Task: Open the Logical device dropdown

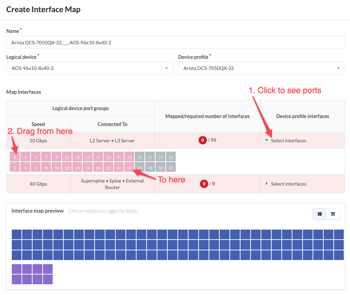Action: point(89,68)
